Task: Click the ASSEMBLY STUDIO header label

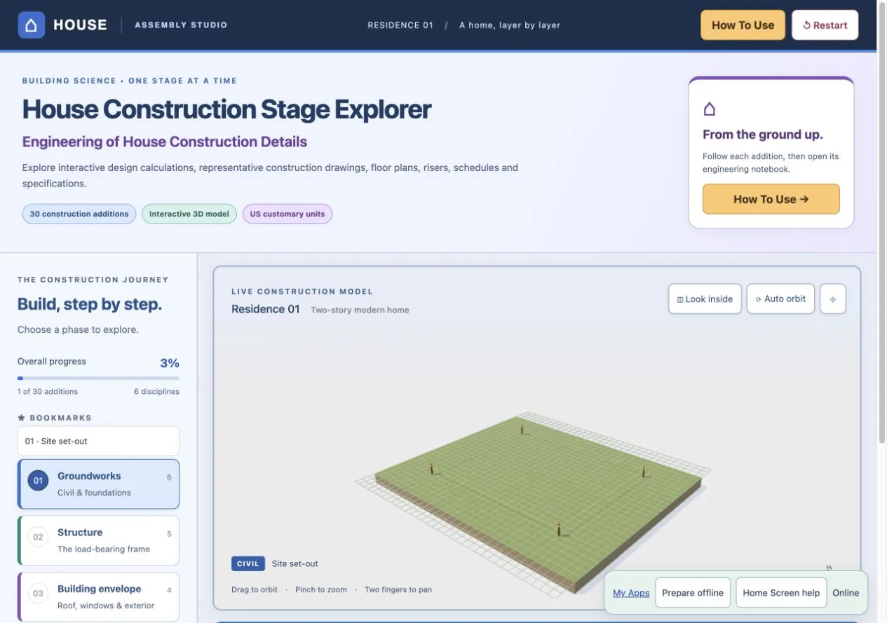Action: (181, 25)
